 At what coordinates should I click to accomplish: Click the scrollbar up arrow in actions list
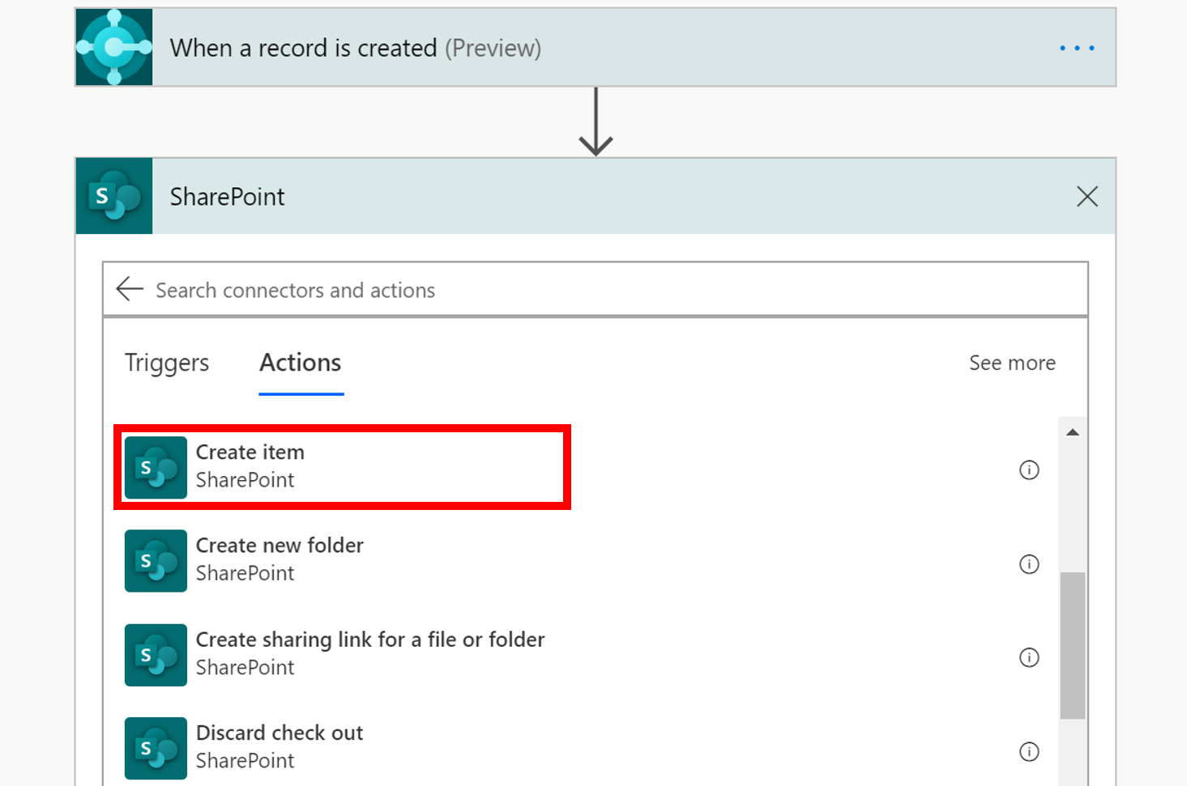coord(1073,432)
